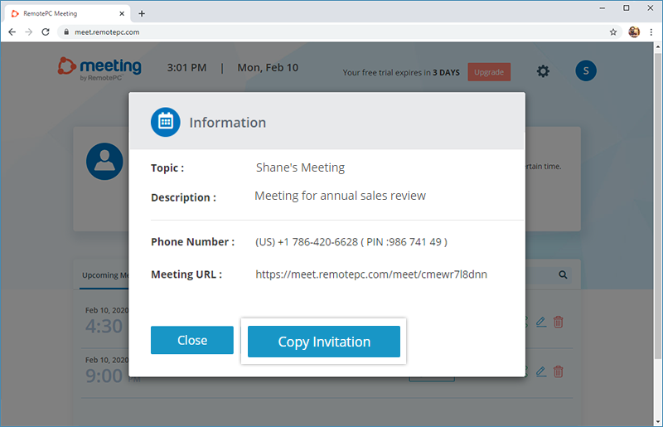Click the Shane's Meeting topic text
The width and height of the screenshot is (663, 427).
pyautogui.click(x=300, y=167)
